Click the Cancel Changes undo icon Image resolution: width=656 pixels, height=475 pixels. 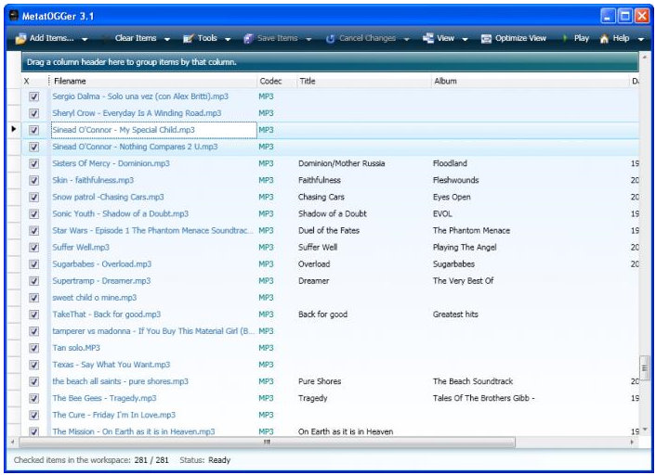(x=332, y=39)
